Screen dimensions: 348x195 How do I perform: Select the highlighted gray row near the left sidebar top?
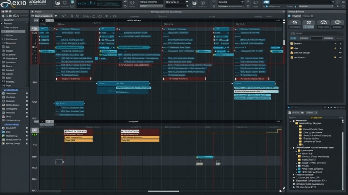pyautogui.click(x=13, y=31)
